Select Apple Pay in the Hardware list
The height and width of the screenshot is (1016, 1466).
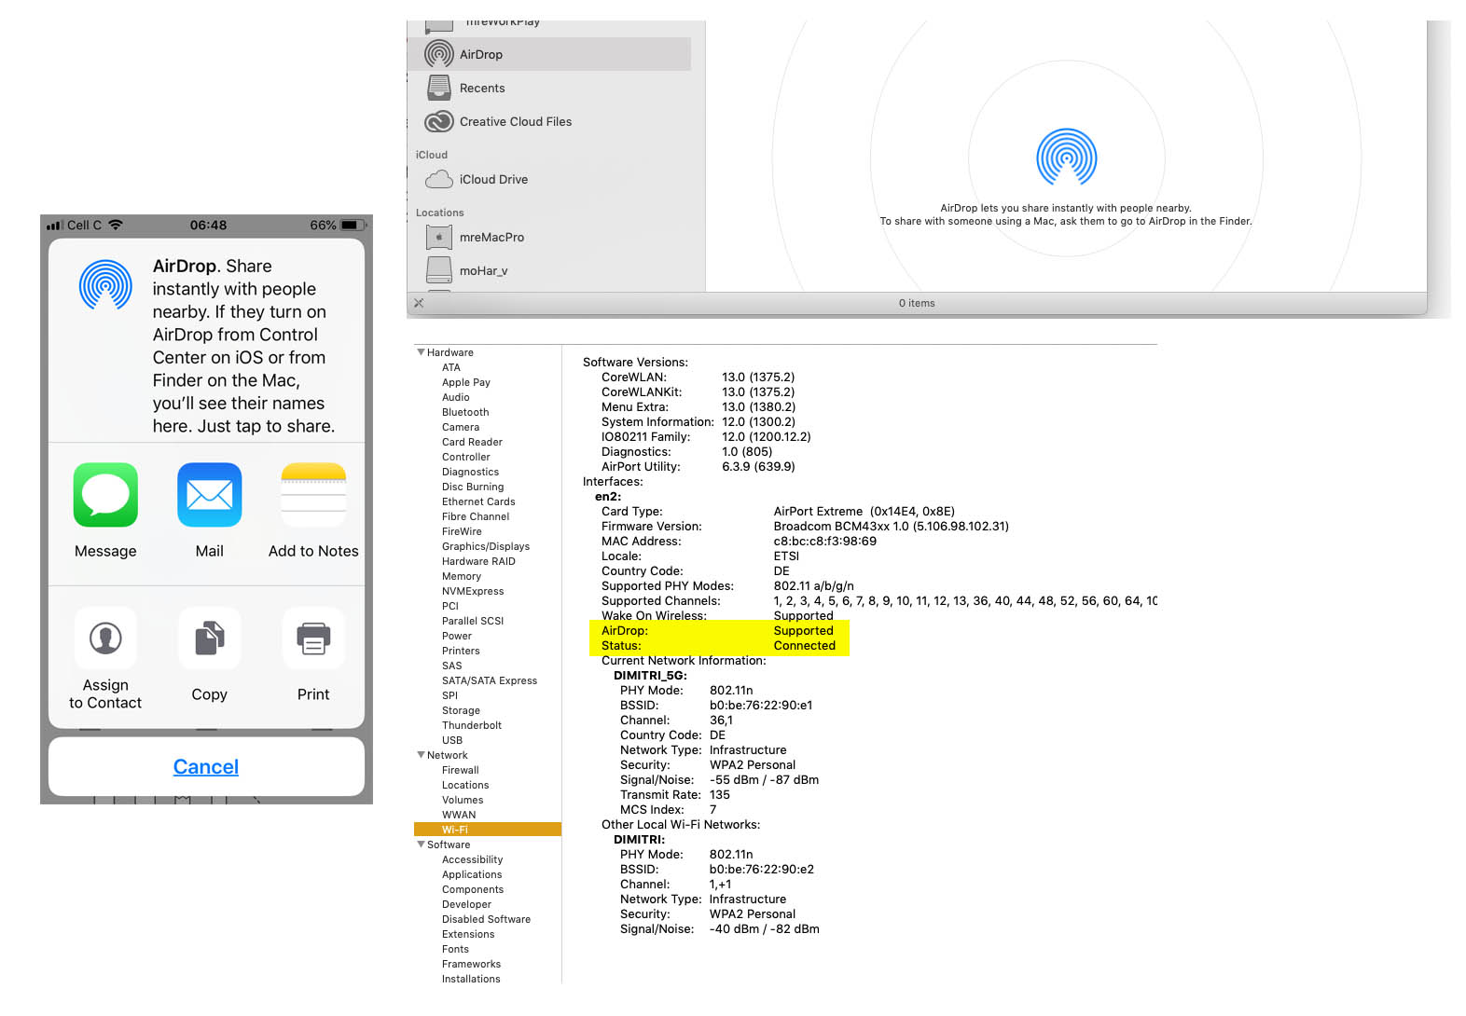click(466, 382)
